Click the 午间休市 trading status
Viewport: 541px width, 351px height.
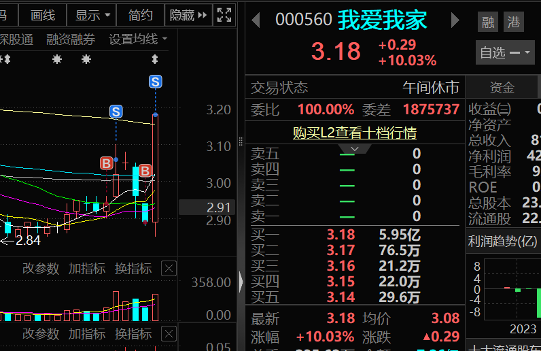(431, 87)
